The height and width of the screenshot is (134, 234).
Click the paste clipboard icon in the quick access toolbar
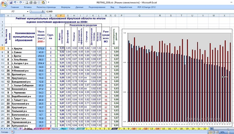(43, 2)
